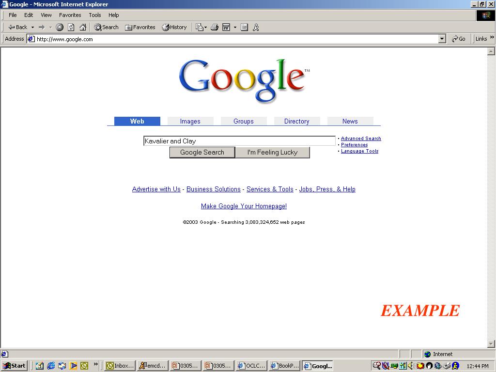This screenshot has width=496, height=372.
Task: Click the page icon in address bar
Action: point(31,39)
